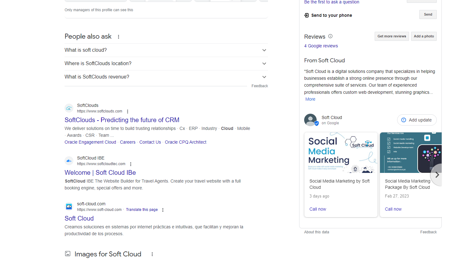Click Feedback below the knowledge panel
Image resolution: width=467 pixels, height=262 pixels.
click(x=428, y=232)
